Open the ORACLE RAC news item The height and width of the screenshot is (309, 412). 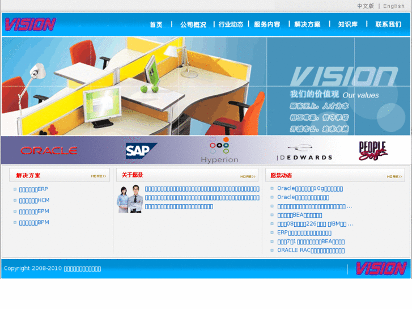pos(311,251)
